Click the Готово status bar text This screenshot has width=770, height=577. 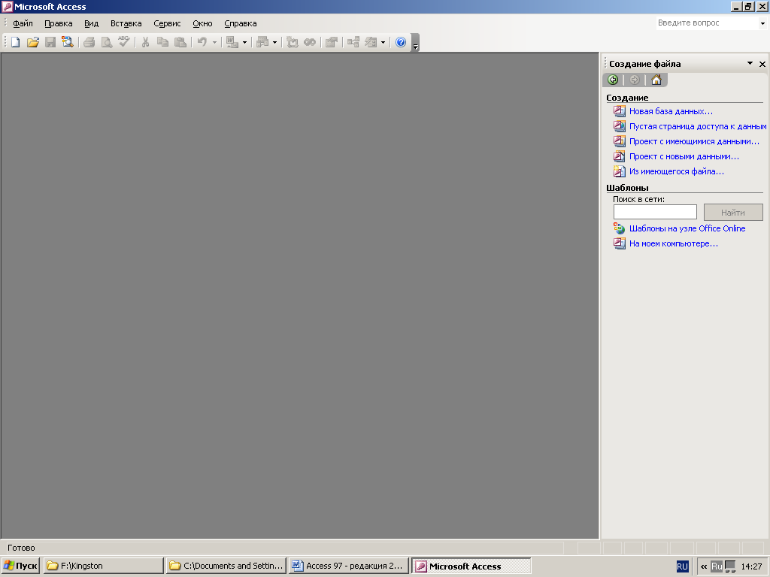(21, 548)
